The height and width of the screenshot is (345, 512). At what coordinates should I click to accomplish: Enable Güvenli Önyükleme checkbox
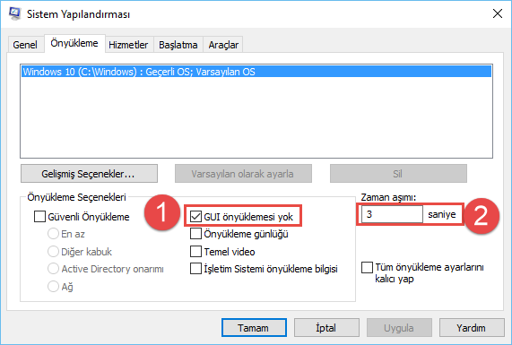(39, 216)
